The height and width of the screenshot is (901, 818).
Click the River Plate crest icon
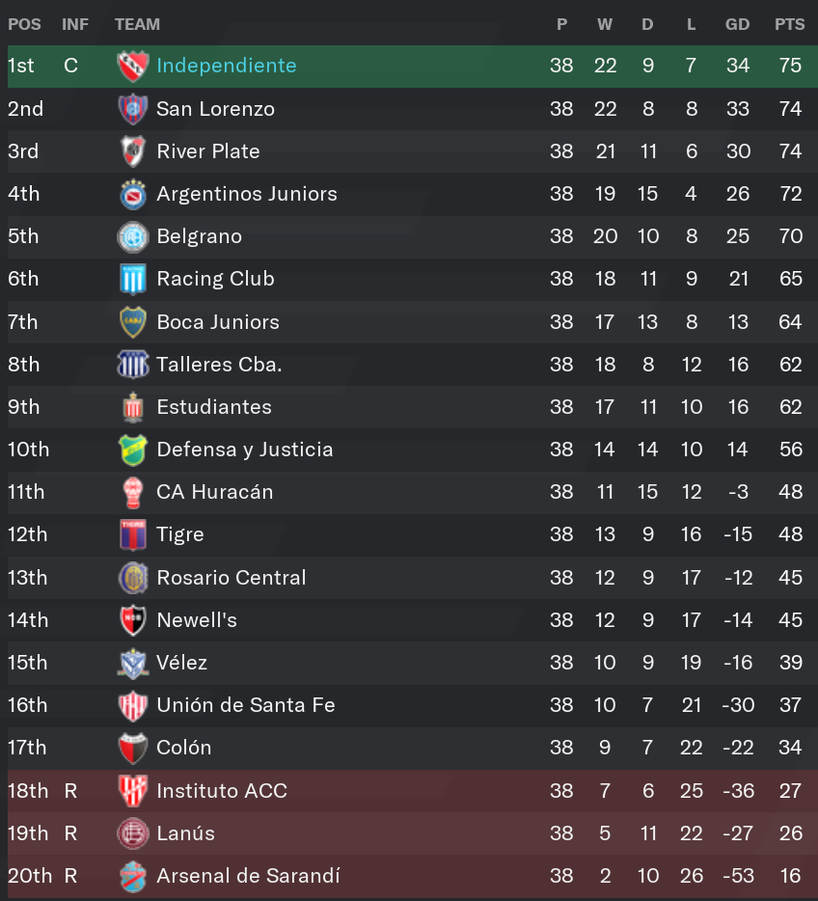click(133, 151)
